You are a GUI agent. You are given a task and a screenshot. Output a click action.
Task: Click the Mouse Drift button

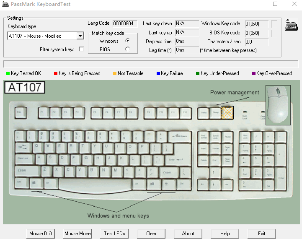pos(41,234)
